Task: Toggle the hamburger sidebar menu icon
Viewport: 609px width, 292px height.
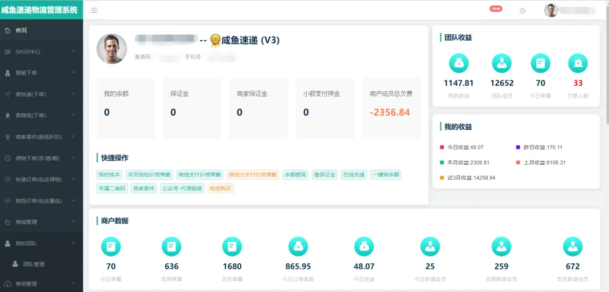Action: pyautogui.click(x=94, y=11)
